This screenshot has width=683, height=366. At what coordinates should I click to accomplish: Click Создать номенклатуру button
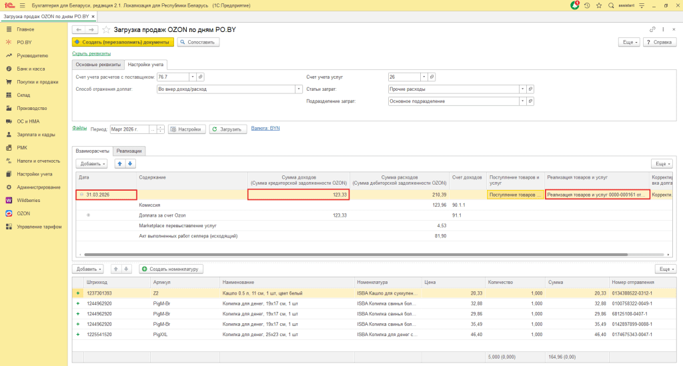(x=171, y=269)
